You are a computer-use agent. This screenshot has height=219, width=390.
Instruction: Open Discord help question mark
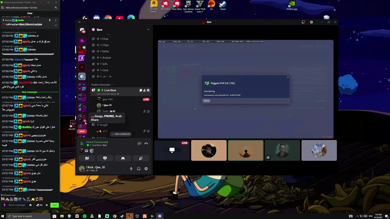click(x=311, y=22)
